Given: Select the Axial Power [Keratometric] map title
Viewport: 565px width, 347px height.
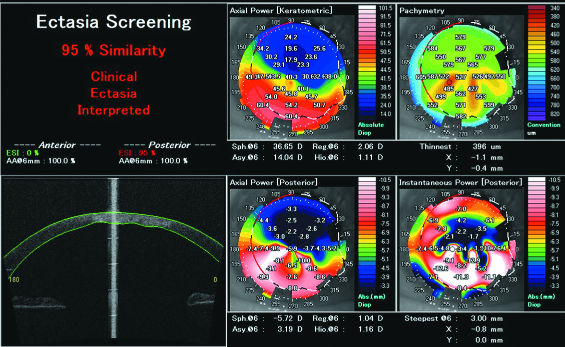Looking at the screenshot, I should (281, 10).
